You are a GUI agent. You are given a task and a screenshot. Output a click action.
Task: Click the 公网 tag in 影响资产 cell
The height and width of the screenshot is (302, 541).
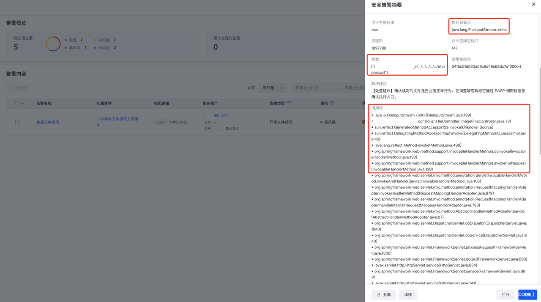[x=208, y=122]
